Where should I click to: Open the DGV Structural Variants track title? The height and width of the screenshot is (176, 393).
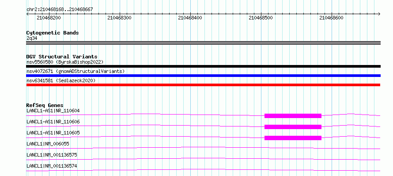point(62,57)
